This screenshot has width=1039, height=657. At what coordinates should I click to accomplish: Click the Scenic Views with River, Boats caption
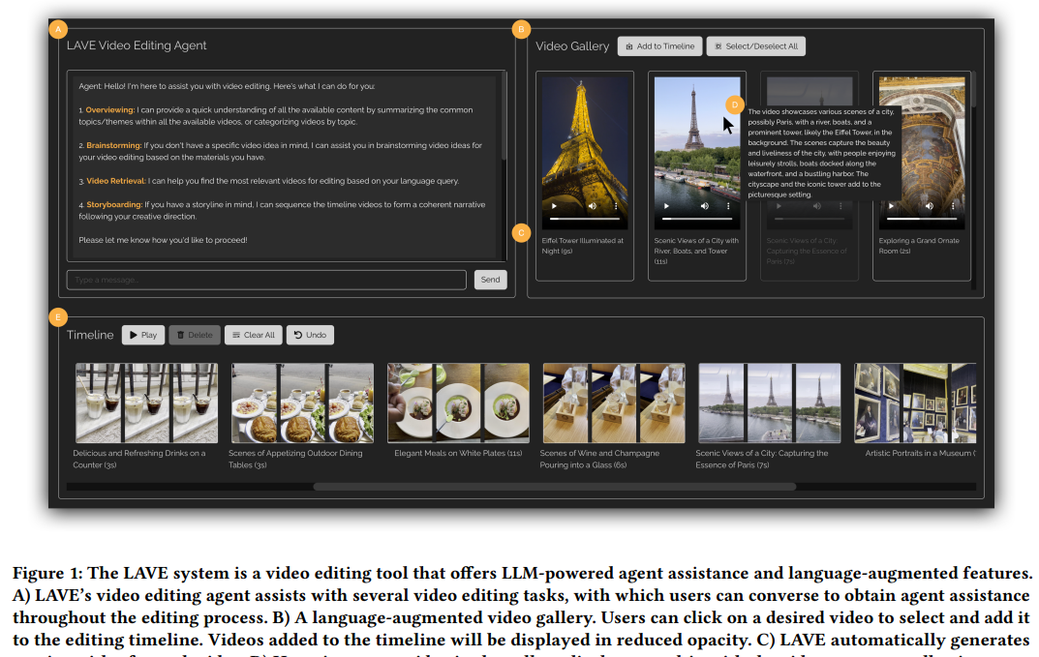coord(696,251)
